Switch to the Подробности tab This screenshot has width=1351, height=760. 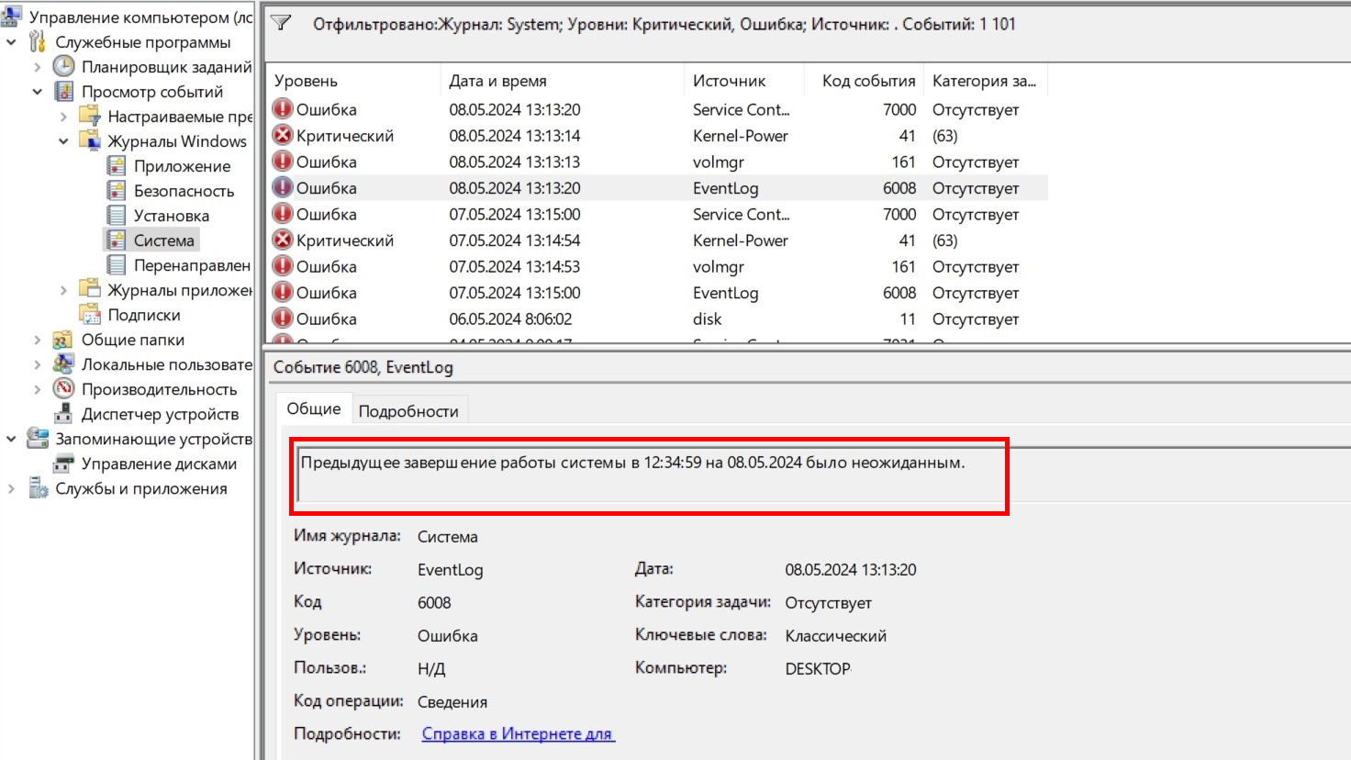(408, 411)
